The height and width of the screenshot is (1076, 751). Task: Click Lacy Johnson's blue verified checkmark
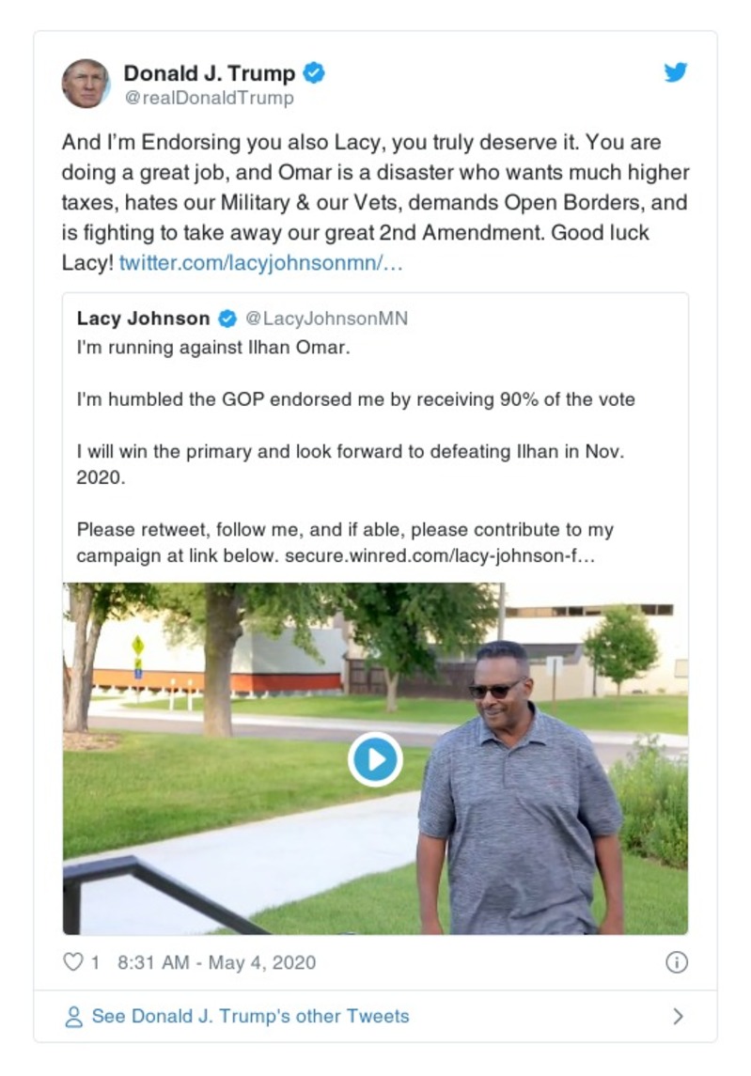pyautogui.click(x=227, y=319)
